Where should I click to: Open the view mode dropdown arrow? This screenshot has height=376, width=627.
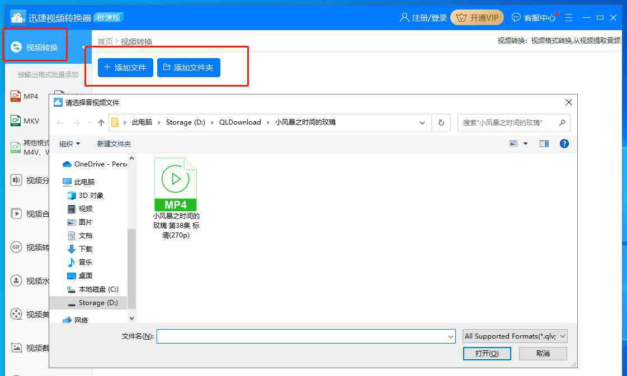[x=525, y=144]
